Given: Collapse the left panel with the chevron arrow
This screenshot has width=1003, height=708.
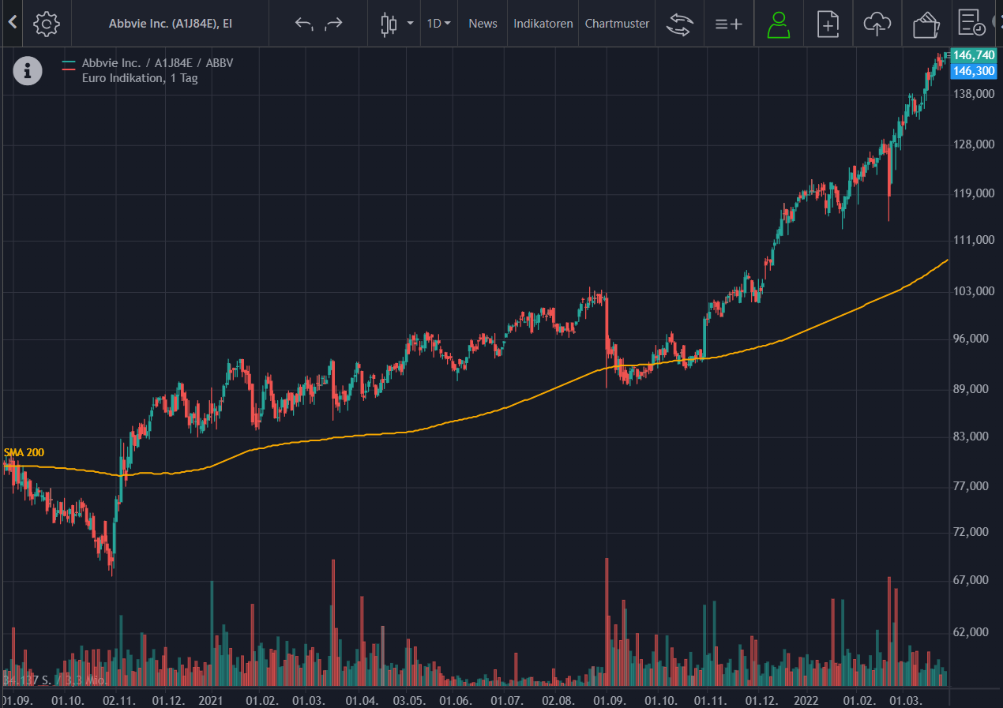Looking at the screenshot, I should click(12, 22).
